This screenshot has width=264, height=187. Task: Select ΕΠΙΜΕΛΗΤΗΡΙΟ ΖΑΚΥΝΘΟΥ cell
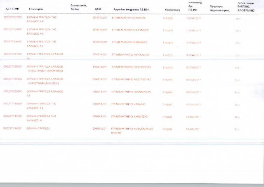point(130,30)
